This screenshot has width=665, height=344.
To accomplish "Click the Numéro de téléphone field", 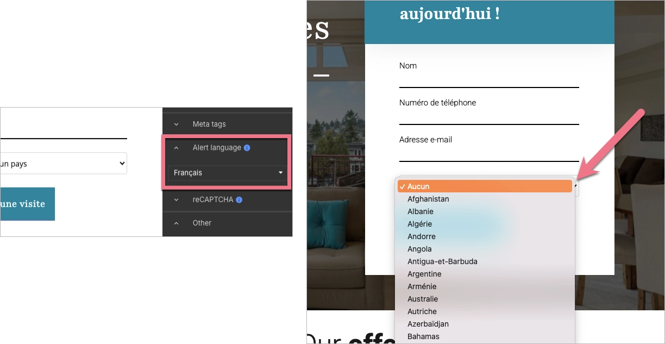I will (489, 116).
